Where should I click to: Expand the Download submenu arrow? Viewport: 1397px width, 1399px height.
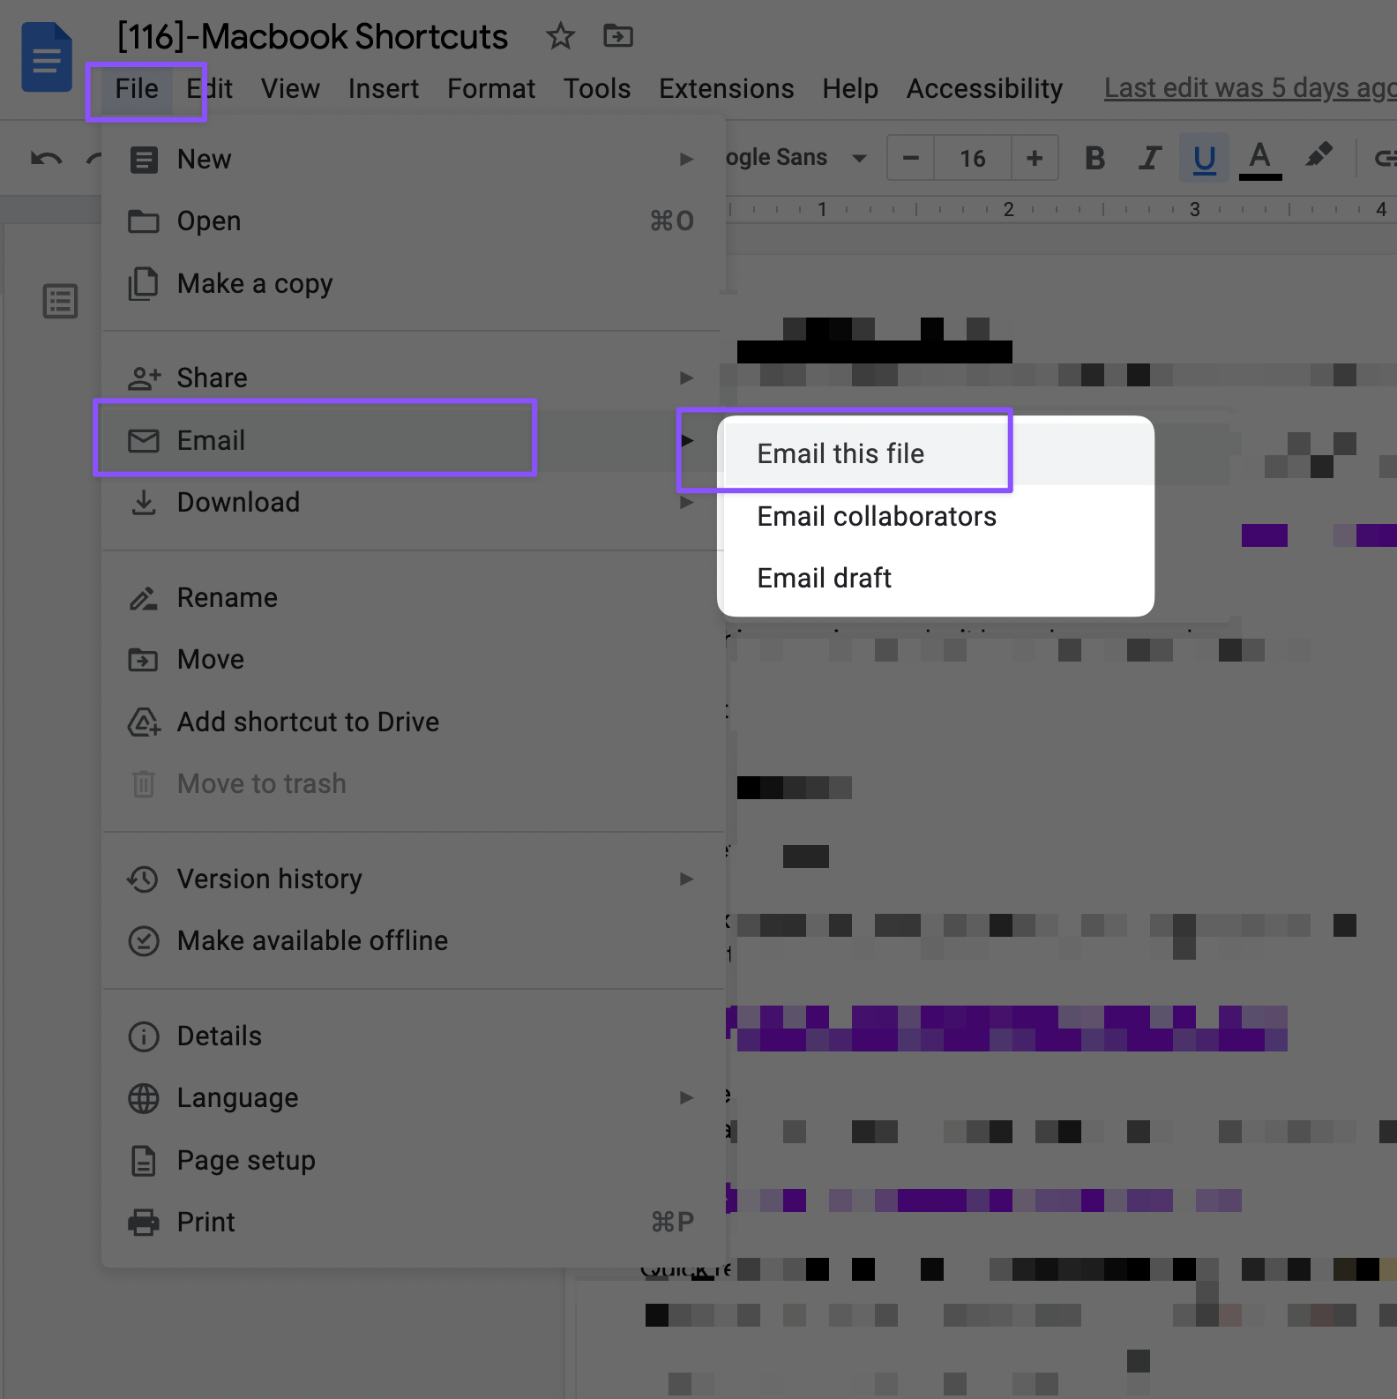click(686, 503)
